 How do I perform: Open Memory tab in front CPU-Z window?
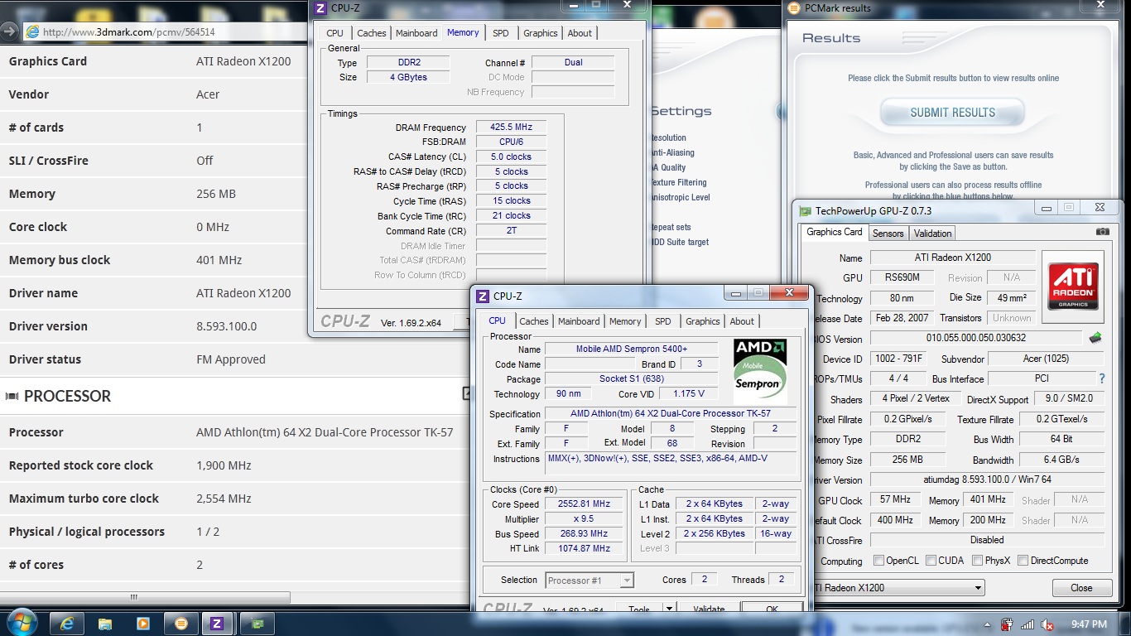(625, 321)
